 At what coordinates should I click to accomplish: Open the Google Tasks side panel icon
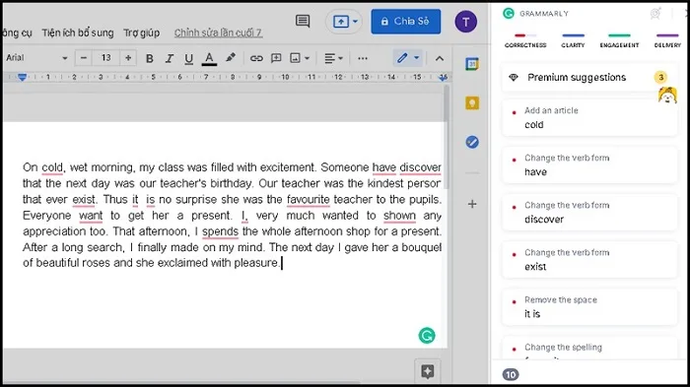pos(472,142)
